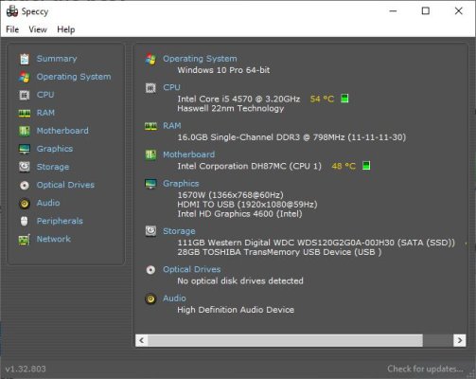
Task: Click the RAM module icon in sidebar
Action: tap(25, 113)
